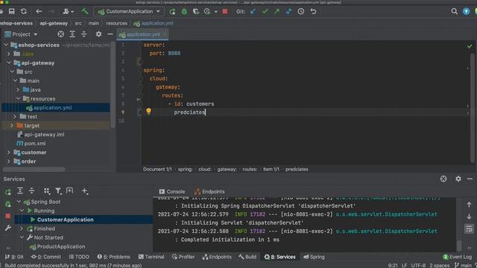Switch to the Console tab
477x268 pixels.
pyautogui.click(x=172, y=192)
